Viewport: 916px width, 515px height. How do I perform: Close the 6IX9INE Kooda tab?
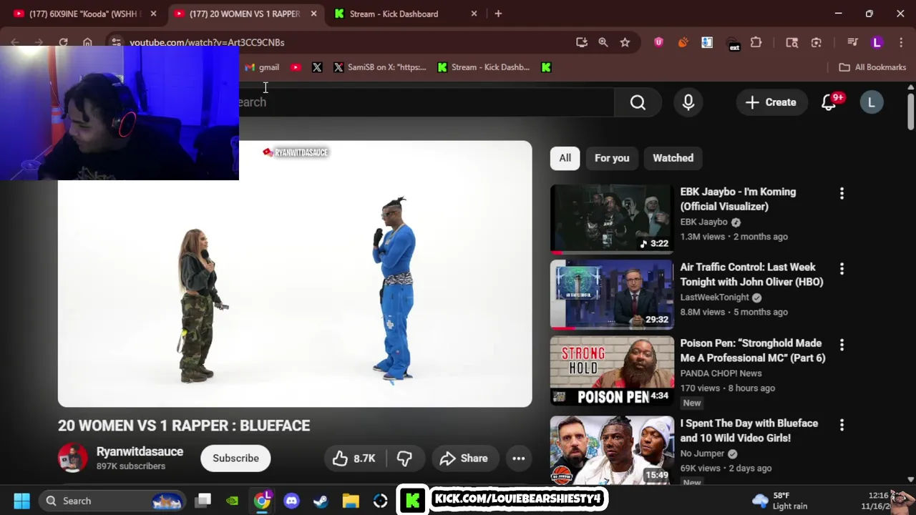tap(153, 14)
